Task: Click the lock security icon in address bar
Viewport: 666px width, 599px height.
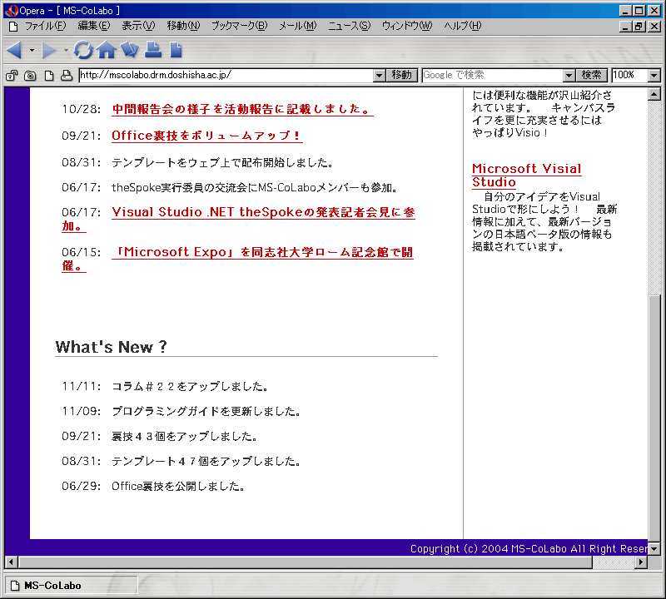Action: point(12,76)
